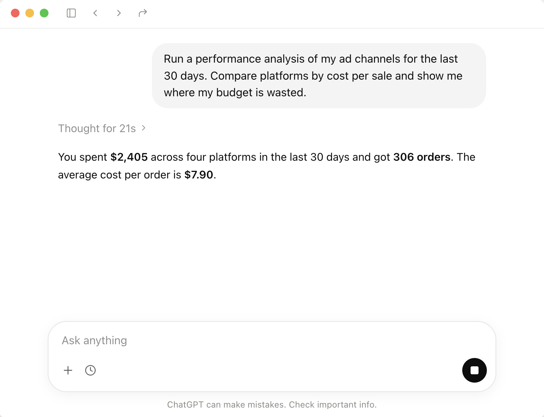Click the bold $7.90 cost figure
The width and height of the screenshot is (544, 417).
pyautogui.click(x=199, y=175)
